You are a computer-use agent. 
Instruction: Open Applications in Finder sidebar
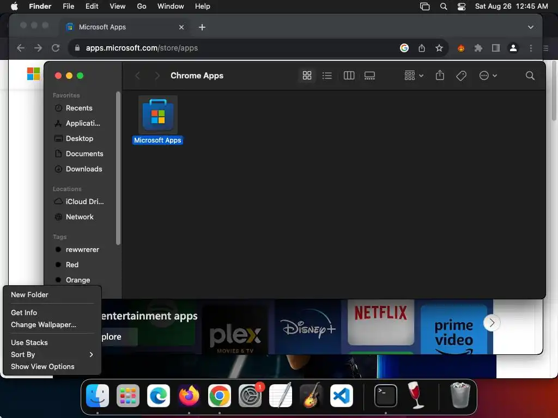pyautogui.click(x=83, y=124)
